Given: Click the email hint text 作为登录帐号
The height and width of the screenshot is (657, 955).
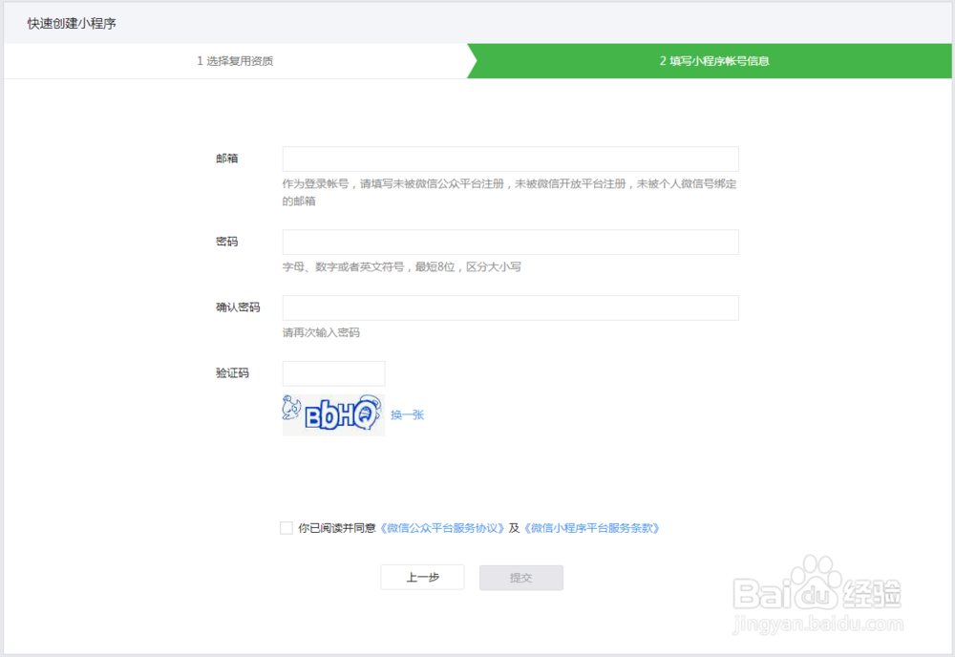Looking at the screenshot, I should (x=315, y=184).
